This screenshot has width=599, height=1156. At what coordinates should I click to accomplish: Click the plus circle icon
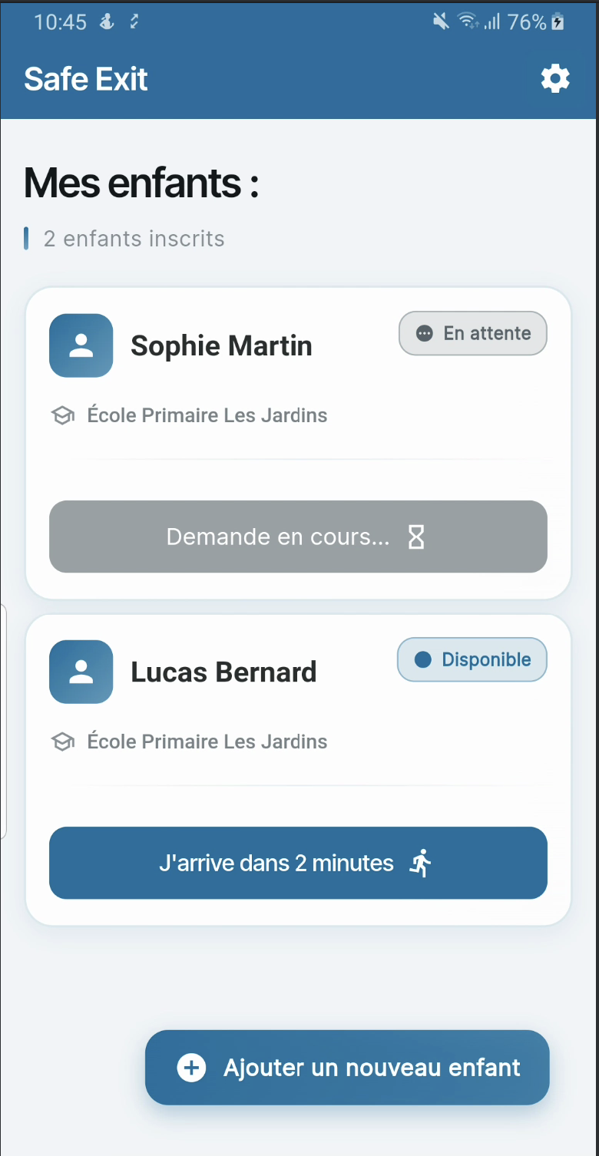coord(191,1068)
